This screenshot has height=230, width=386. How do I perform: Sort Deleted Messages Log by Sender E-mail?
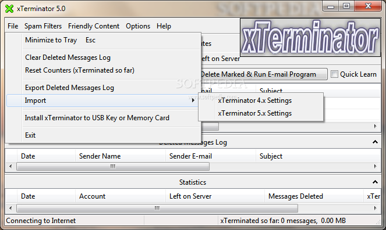[211, 156]
